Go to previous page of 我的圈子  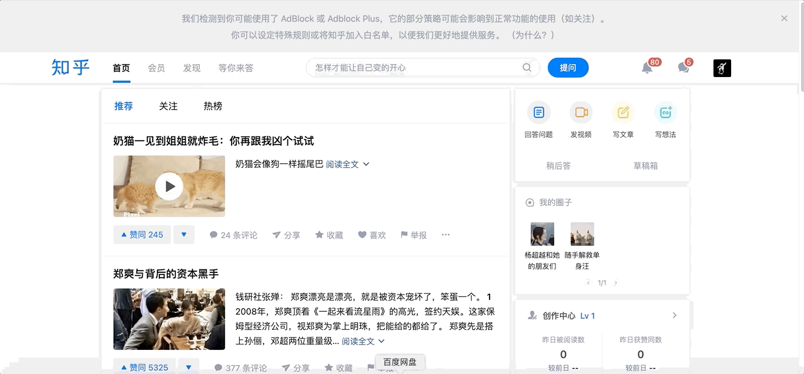pos(588,283)
